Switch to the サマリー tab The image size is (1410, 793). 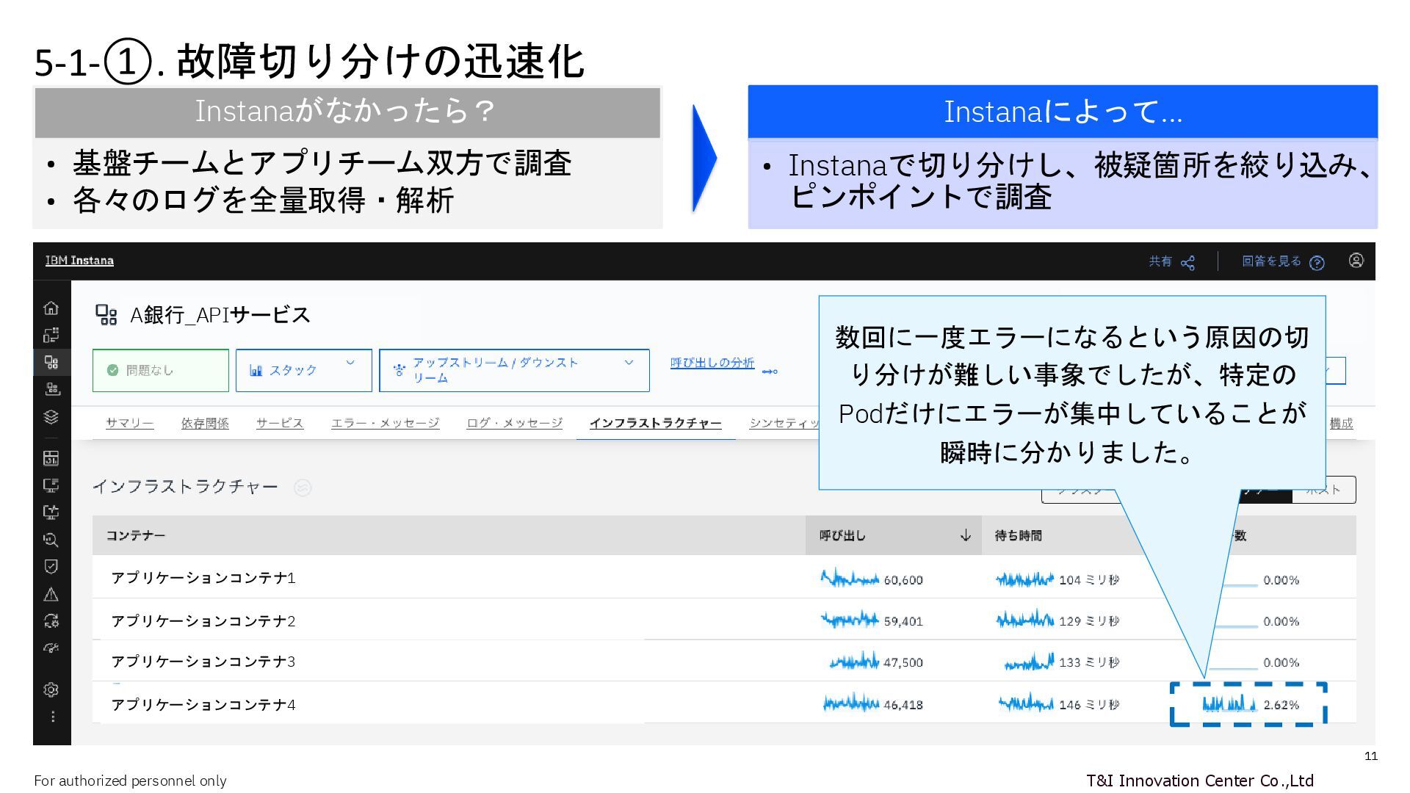tap(129, 423)
